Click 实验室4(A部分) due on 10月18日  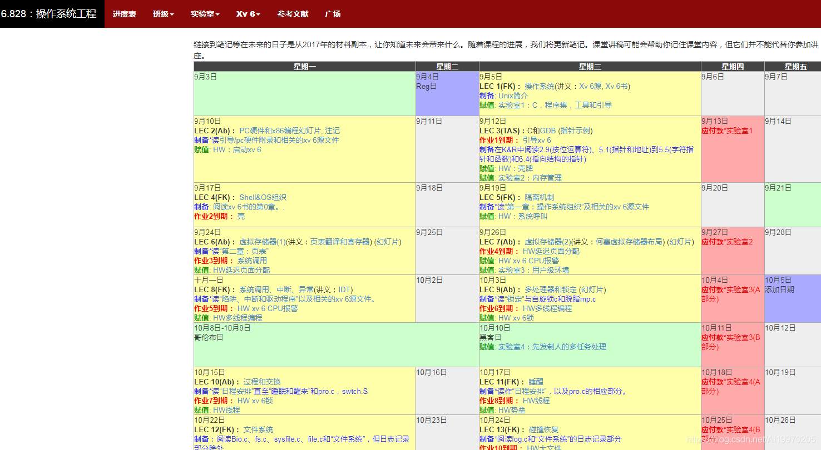click(x=730, y=386)
